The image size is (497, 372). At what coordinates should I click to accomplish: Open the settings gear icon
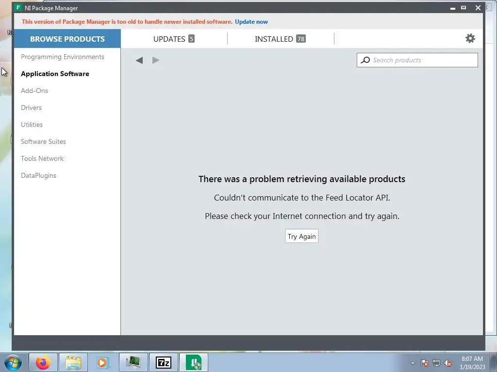[470, 38]
